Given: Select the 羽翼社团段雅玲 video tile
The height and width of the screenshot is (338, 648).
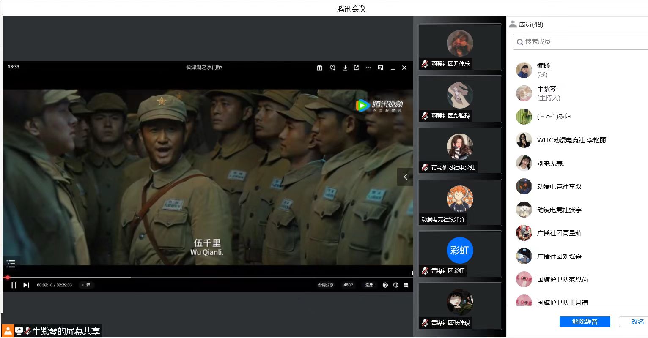Looking at the screenshot, I should click(460, 99).
